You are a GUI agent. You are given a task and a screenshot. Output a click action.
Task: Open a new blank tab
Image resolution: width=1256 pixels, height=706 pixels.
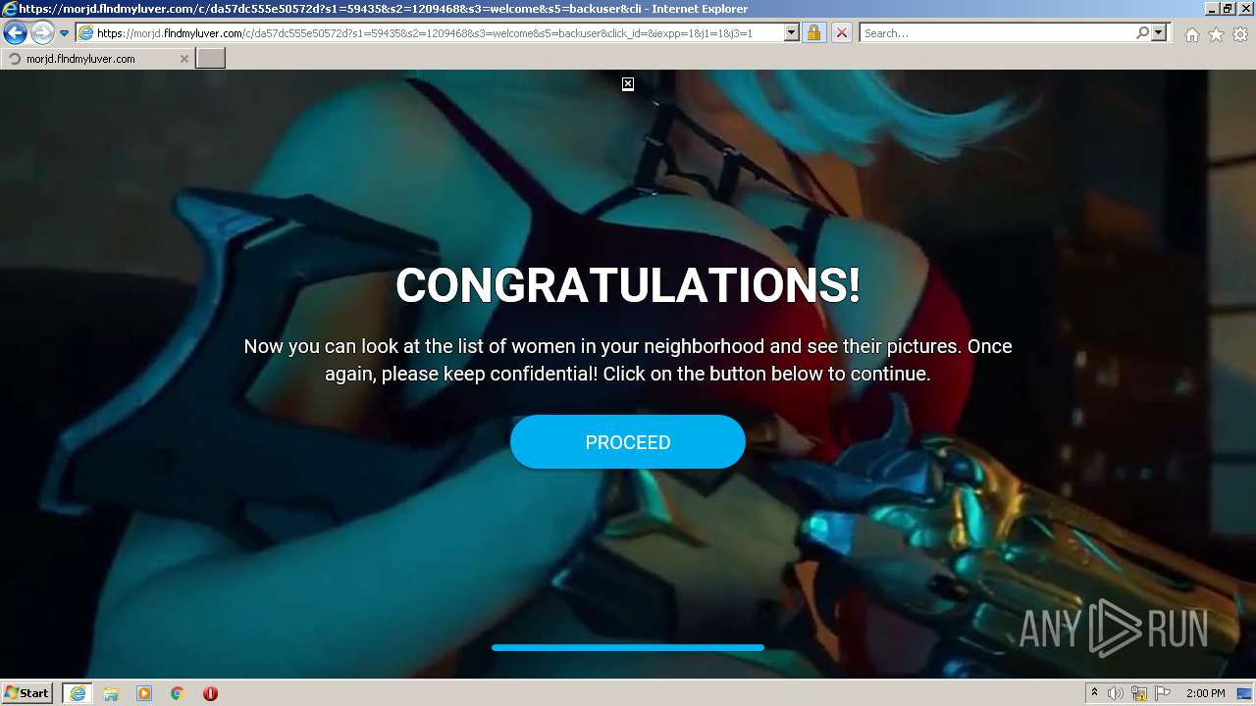click(211, 59)
